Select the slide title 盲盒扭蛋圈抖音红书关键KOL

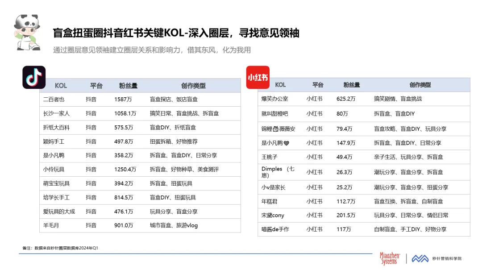coord(175,33)
